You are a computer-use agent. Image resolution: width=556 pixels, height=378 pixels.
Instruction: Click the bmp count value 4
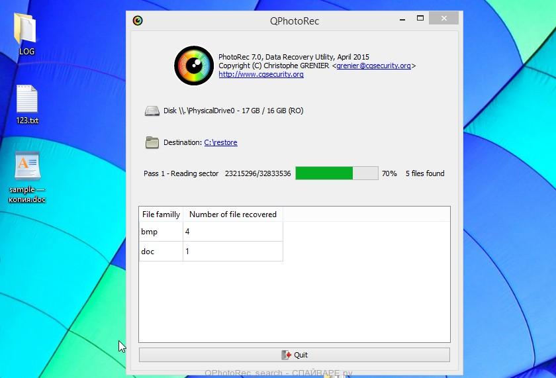pyautogui.click(x=233, y=232)
